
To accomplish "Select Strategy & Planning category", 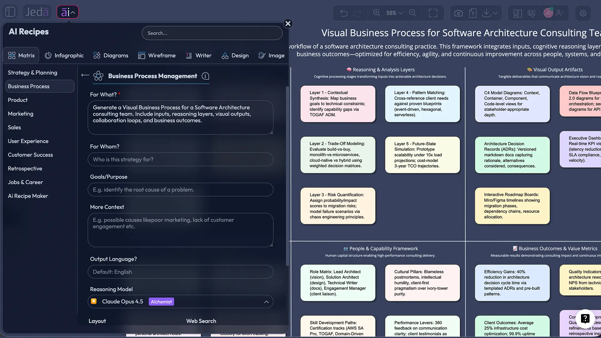I will pos(33,73).
